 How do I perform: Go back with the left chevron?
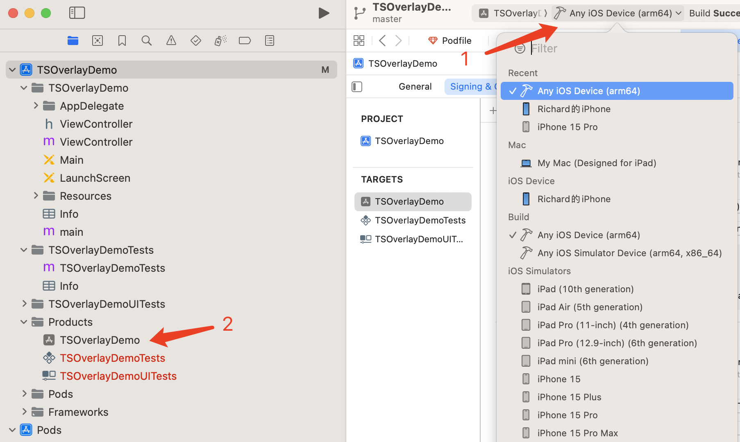[382, 41]
